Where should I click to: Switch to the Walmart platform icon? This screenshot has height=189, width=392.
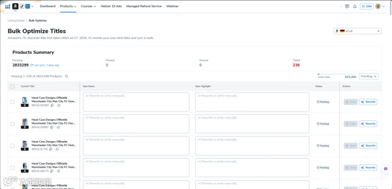pyautogui.click(x=27, y=6)
